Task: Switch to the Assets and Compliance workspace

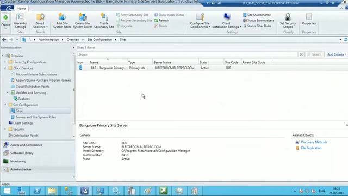Action: (38, 145)
